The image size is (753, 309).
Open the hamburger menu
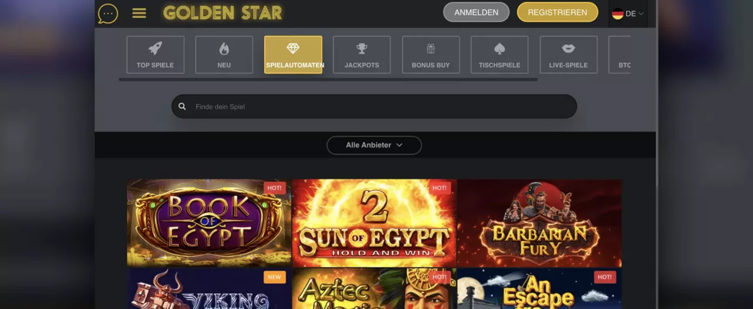pos(139,12)
